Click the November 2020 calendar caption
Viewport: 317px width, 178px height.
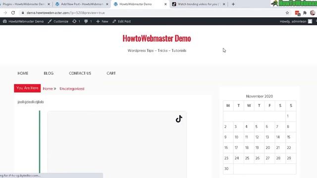[260, 96]
